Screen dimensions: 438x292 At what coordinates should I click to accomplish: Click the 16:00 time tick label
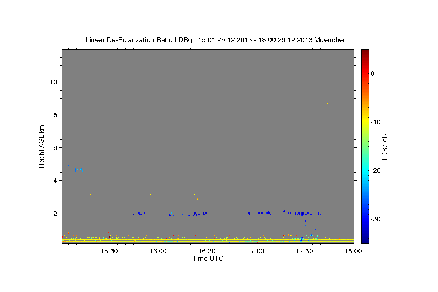158,251
